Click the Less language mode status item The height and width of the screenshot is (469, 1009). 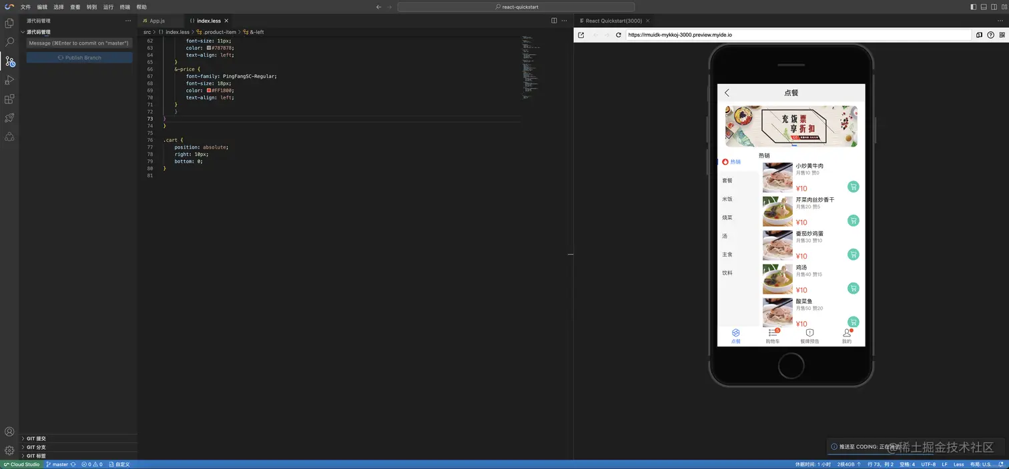tap(958, 464)
